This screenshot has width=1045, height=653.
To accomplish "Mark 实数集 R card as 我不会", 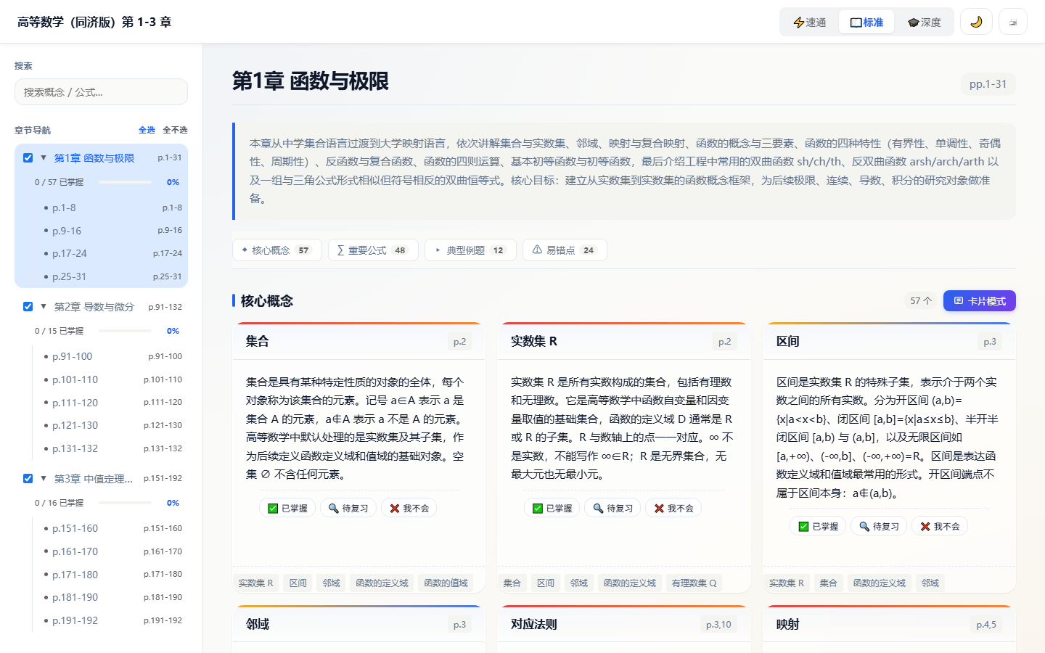I will [x=674, y=508].
